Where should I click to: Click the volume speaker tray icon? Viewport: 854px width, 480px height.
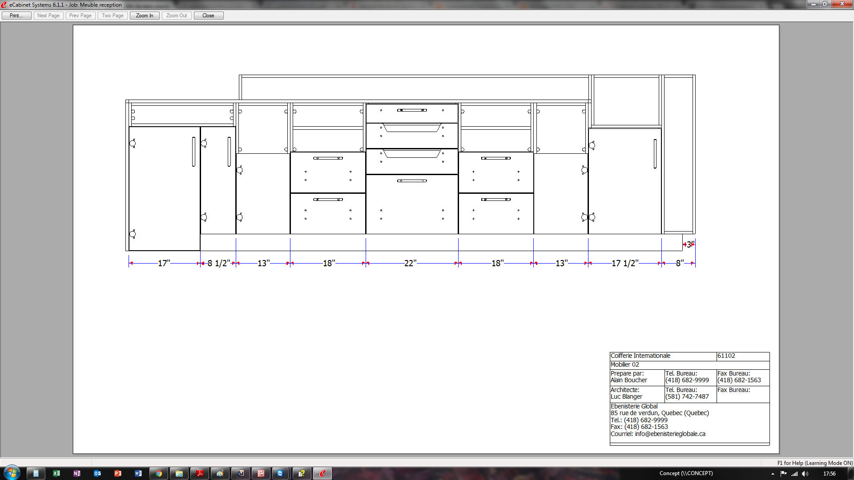point(805,474)
